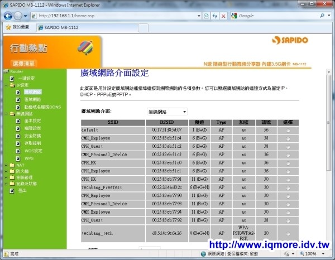Click the browser Forward arrow button
This screenshot has width=335, height=260.
18,16
